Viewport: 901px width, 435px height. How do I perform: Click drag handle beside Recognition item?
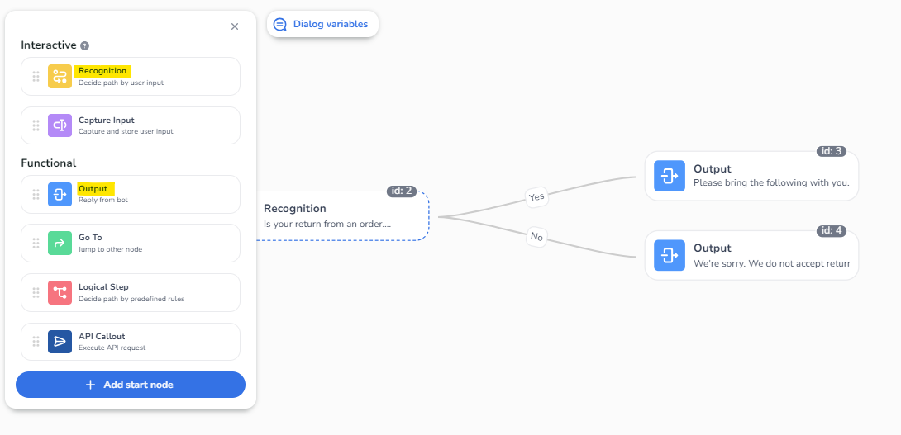pos(36,77)
